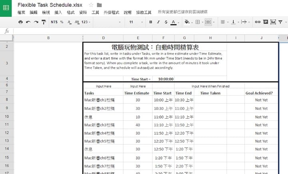This screenshot has height=174, width=288.
Task: Select the Time Start 10:00:00 cell
Action: click(x=163, y=79)
